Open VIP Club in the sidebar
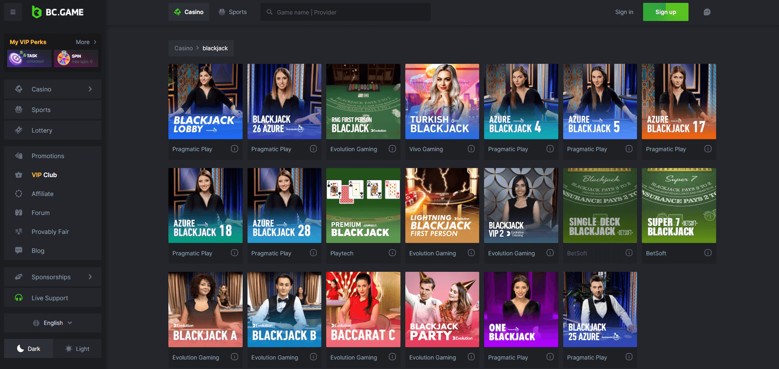This screenshot has height=369, width=779. pos(52,175)
